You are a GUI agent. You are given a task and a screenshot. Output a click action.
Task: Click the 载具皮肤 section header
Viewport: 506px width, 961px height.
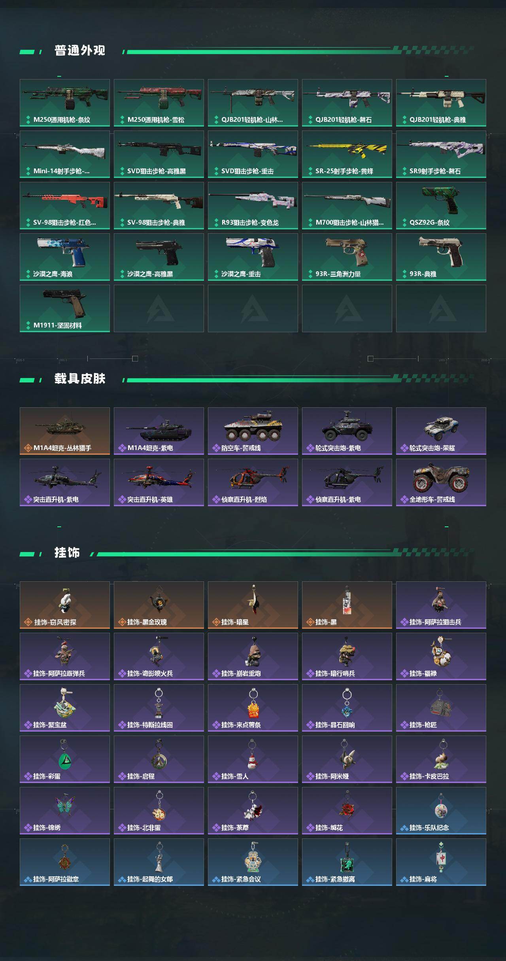pos(80,379)
